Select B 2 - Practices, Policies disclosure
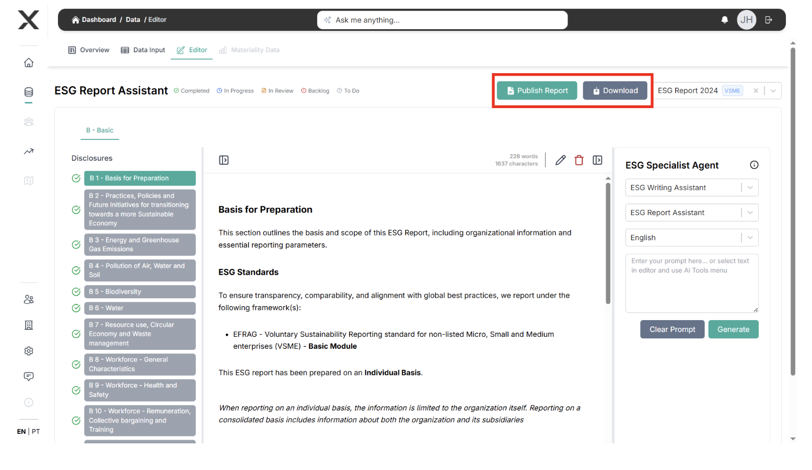This screenshot has width=812, height=470. pyautogui.click(x=140, y=209)
